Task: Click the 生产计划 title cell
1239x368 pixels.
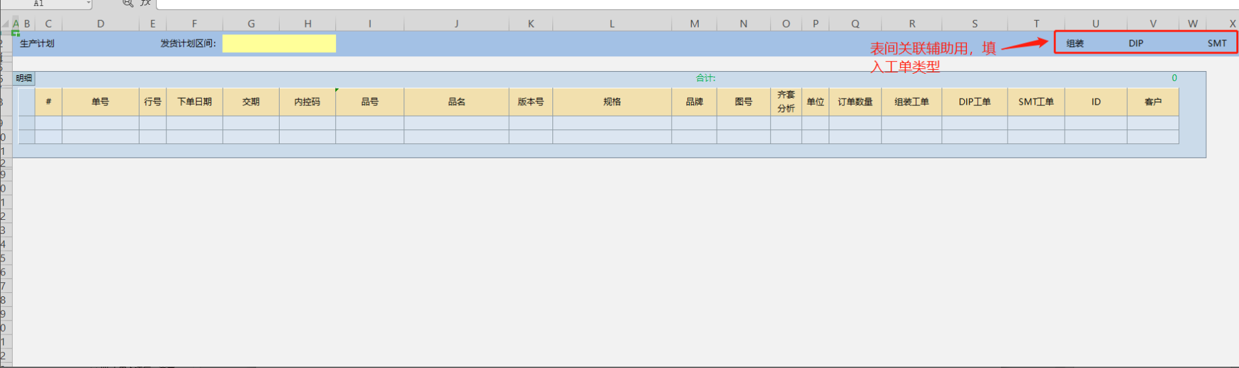Action: pos(38,44)
